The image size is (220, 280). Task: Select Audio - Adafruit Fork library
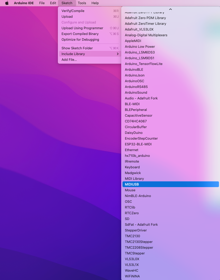171,98
